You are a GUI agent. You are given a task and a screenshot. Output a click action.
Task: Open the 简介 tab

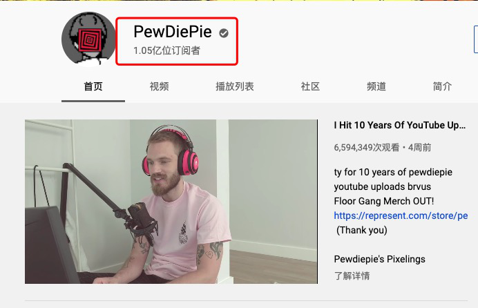tap(442, 86)
